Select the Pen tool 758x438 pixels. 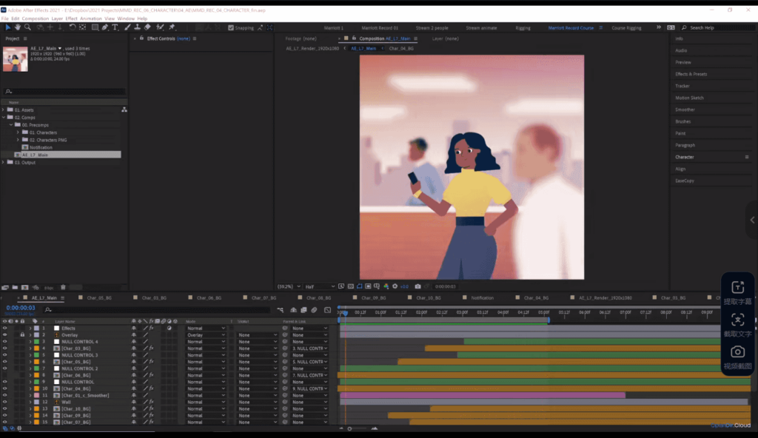[105, 27]
